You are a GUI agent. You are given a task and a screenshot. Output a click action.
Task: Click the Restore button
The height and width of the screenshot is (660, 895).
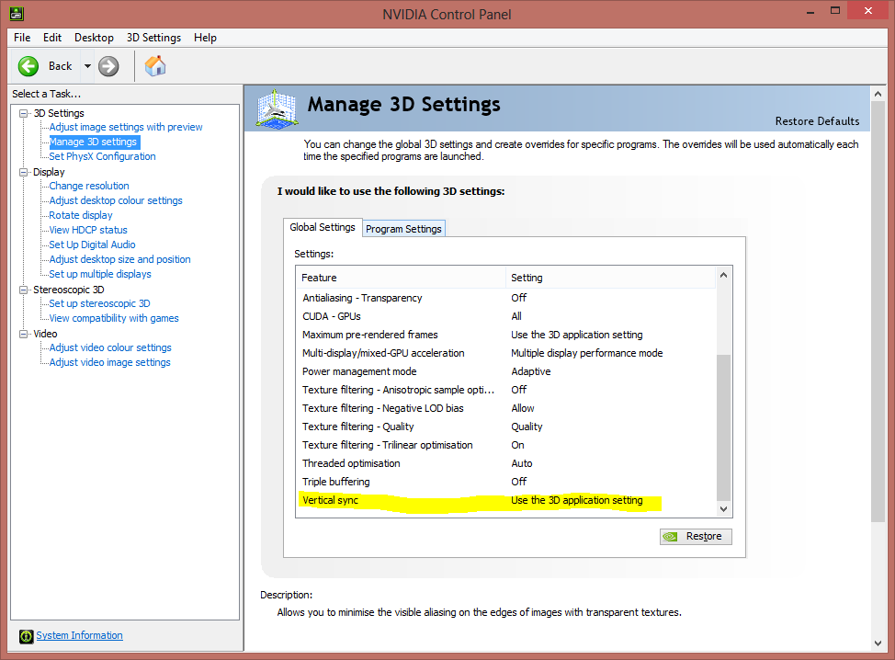tap(696, 537)
